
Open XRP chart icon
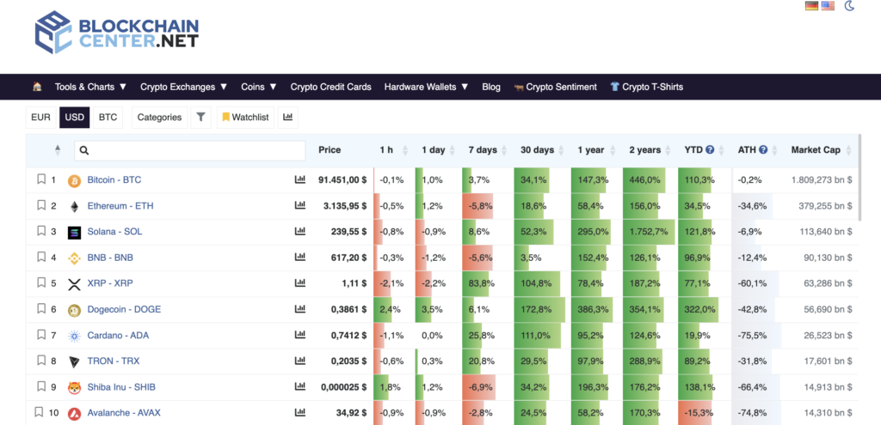click(300, 282)
